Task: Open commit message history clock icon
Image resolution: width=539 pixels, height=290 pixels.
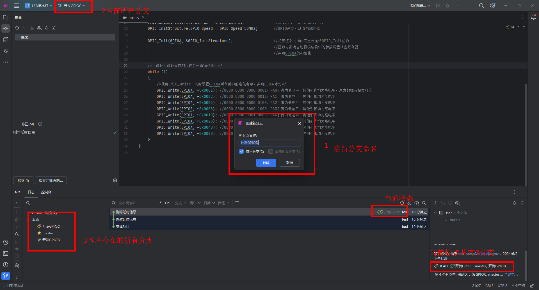Action: pos(40,124)
